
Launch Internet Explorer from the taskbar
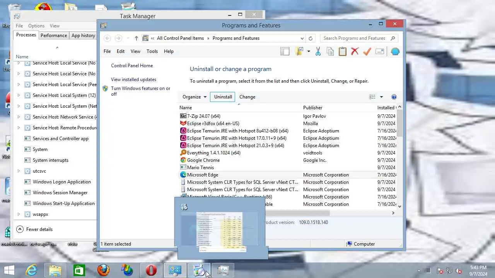click(x=31, y=270)
